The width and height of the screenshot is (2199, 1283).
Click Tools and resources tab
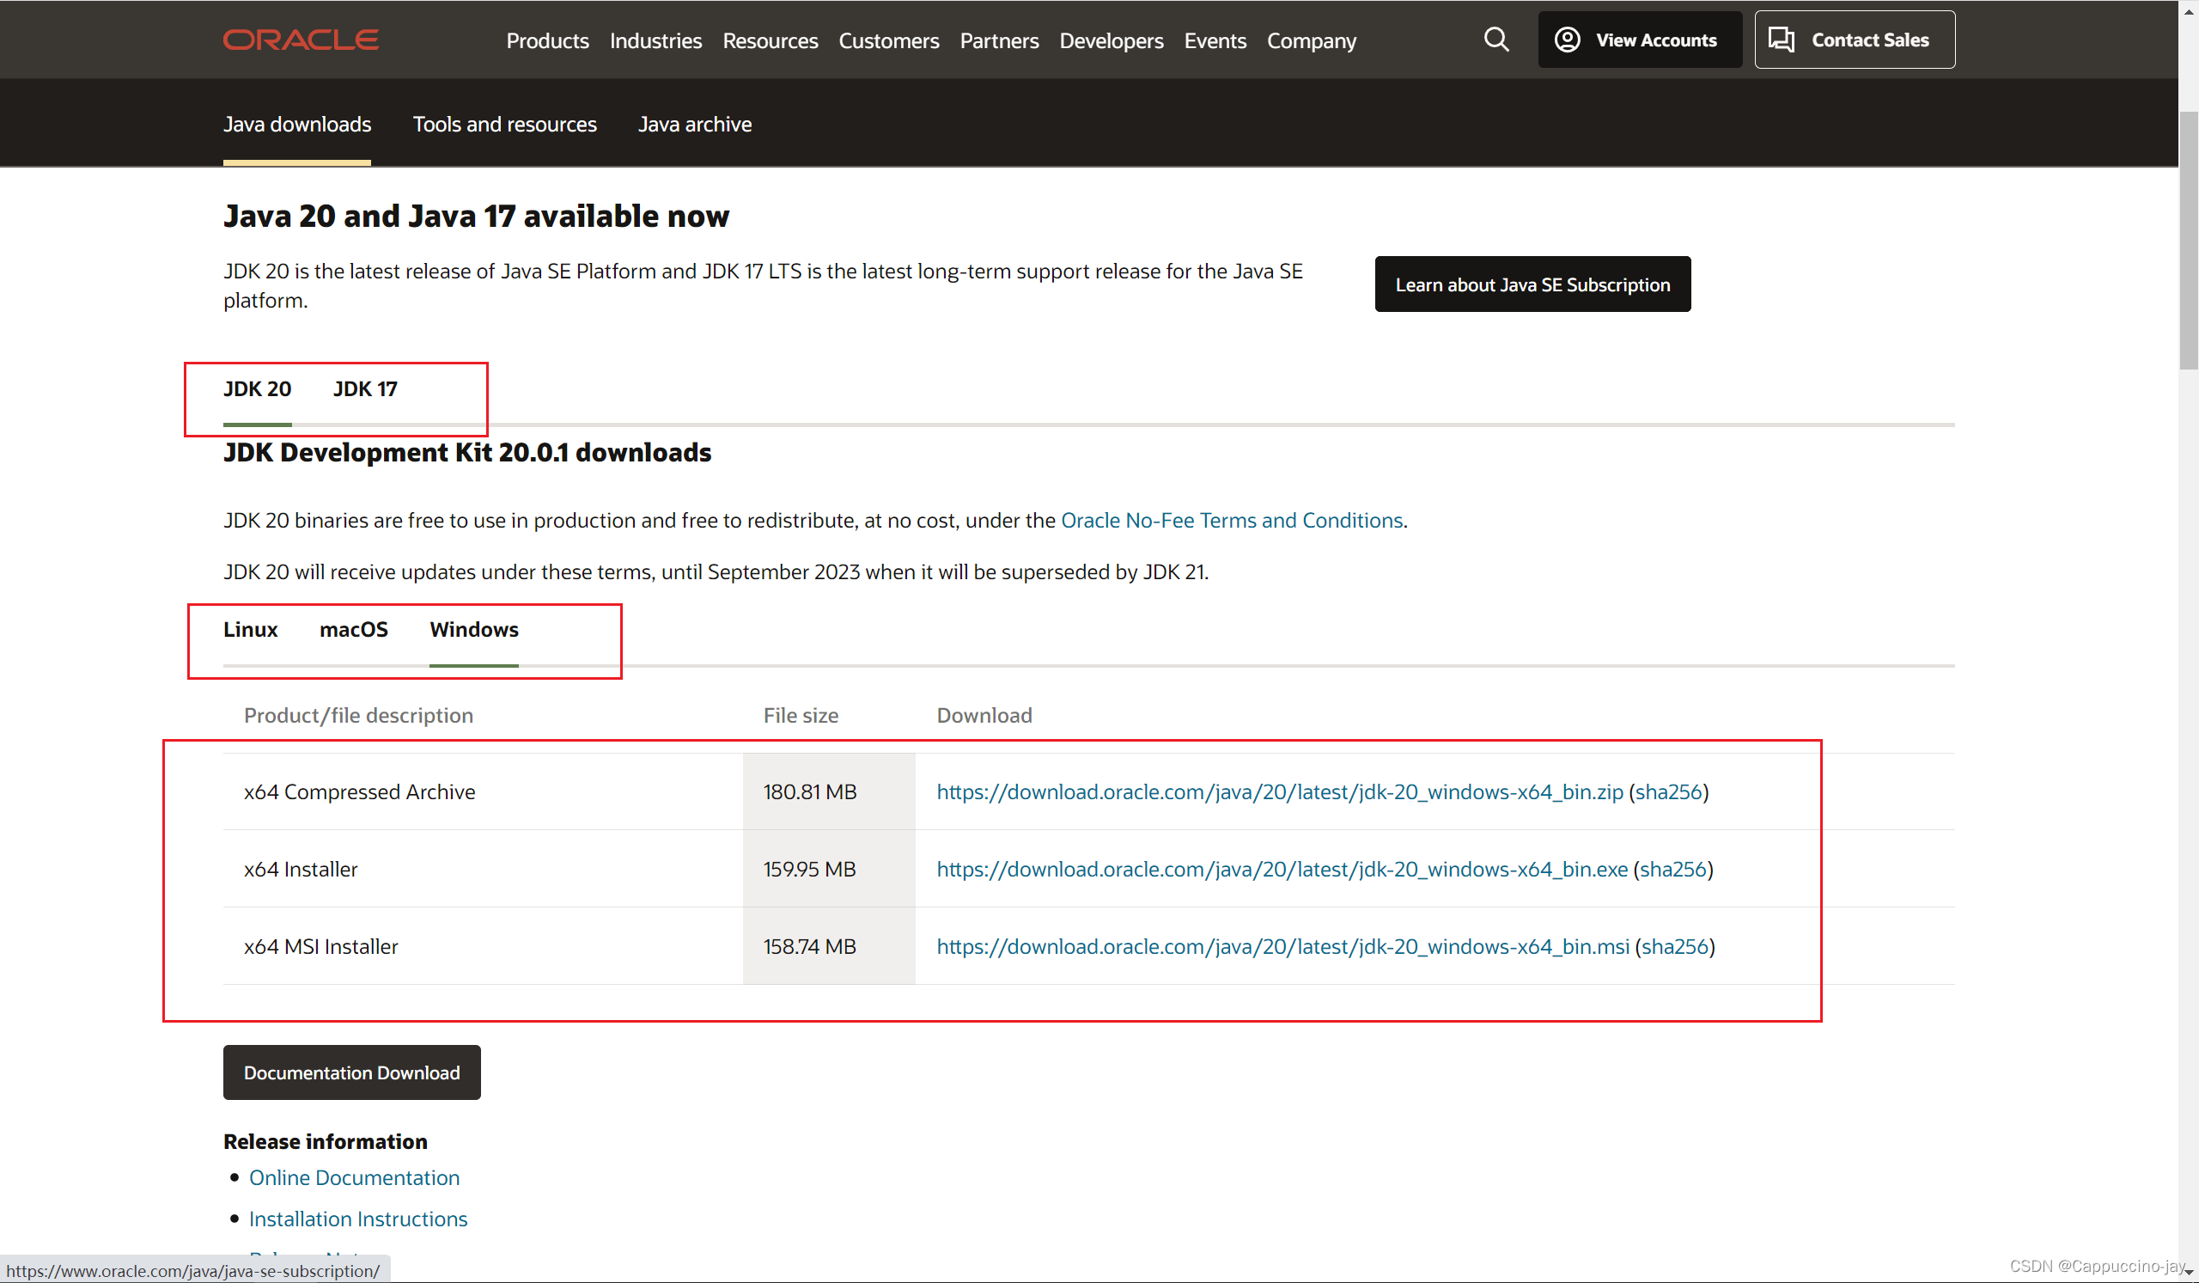tap(505, 124)
